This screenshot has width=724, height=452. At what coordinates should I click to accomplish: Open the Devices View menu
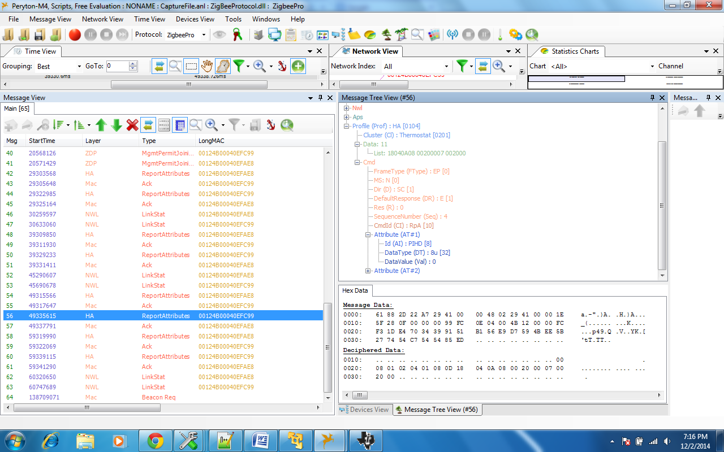pos(195,19)
